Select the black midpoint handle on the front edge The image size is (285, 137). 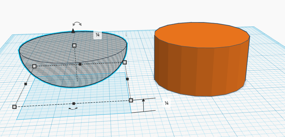click(74, 104)
